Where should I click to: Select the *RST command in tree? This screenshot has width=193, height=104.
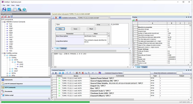point(11,47)
